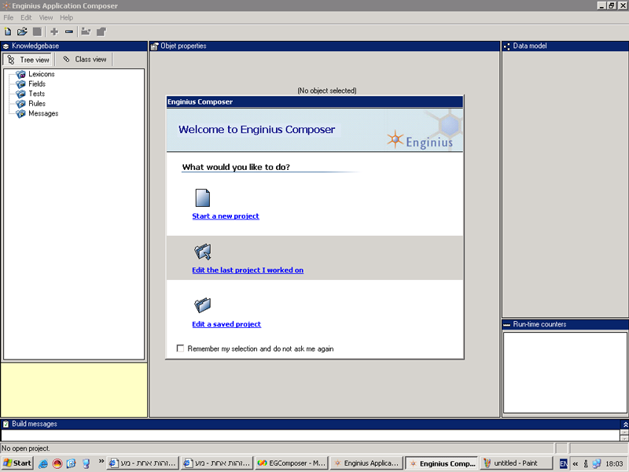The image size is (629, 472).
Task: Click the Open project folder toolbar icon
Action: pos(22,31)
